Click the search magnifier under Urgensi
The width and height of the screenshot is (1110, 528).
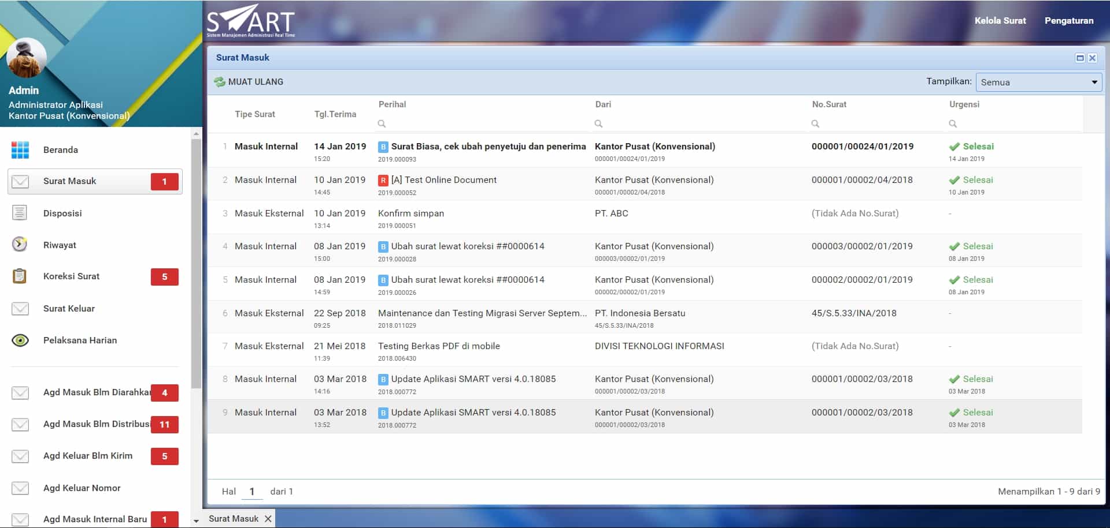click(x=953, y=123)
